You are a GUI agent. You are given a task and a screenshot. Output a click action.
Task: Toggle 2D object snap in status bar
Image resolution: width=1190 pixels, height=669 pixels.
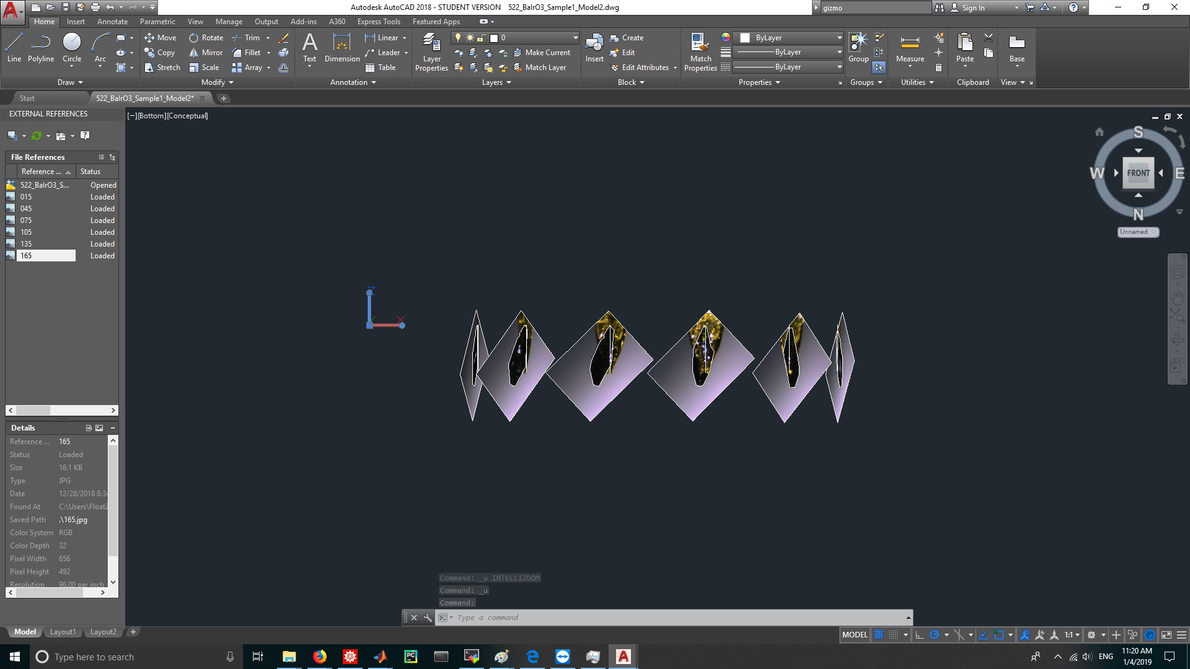[x=998, y=635]
